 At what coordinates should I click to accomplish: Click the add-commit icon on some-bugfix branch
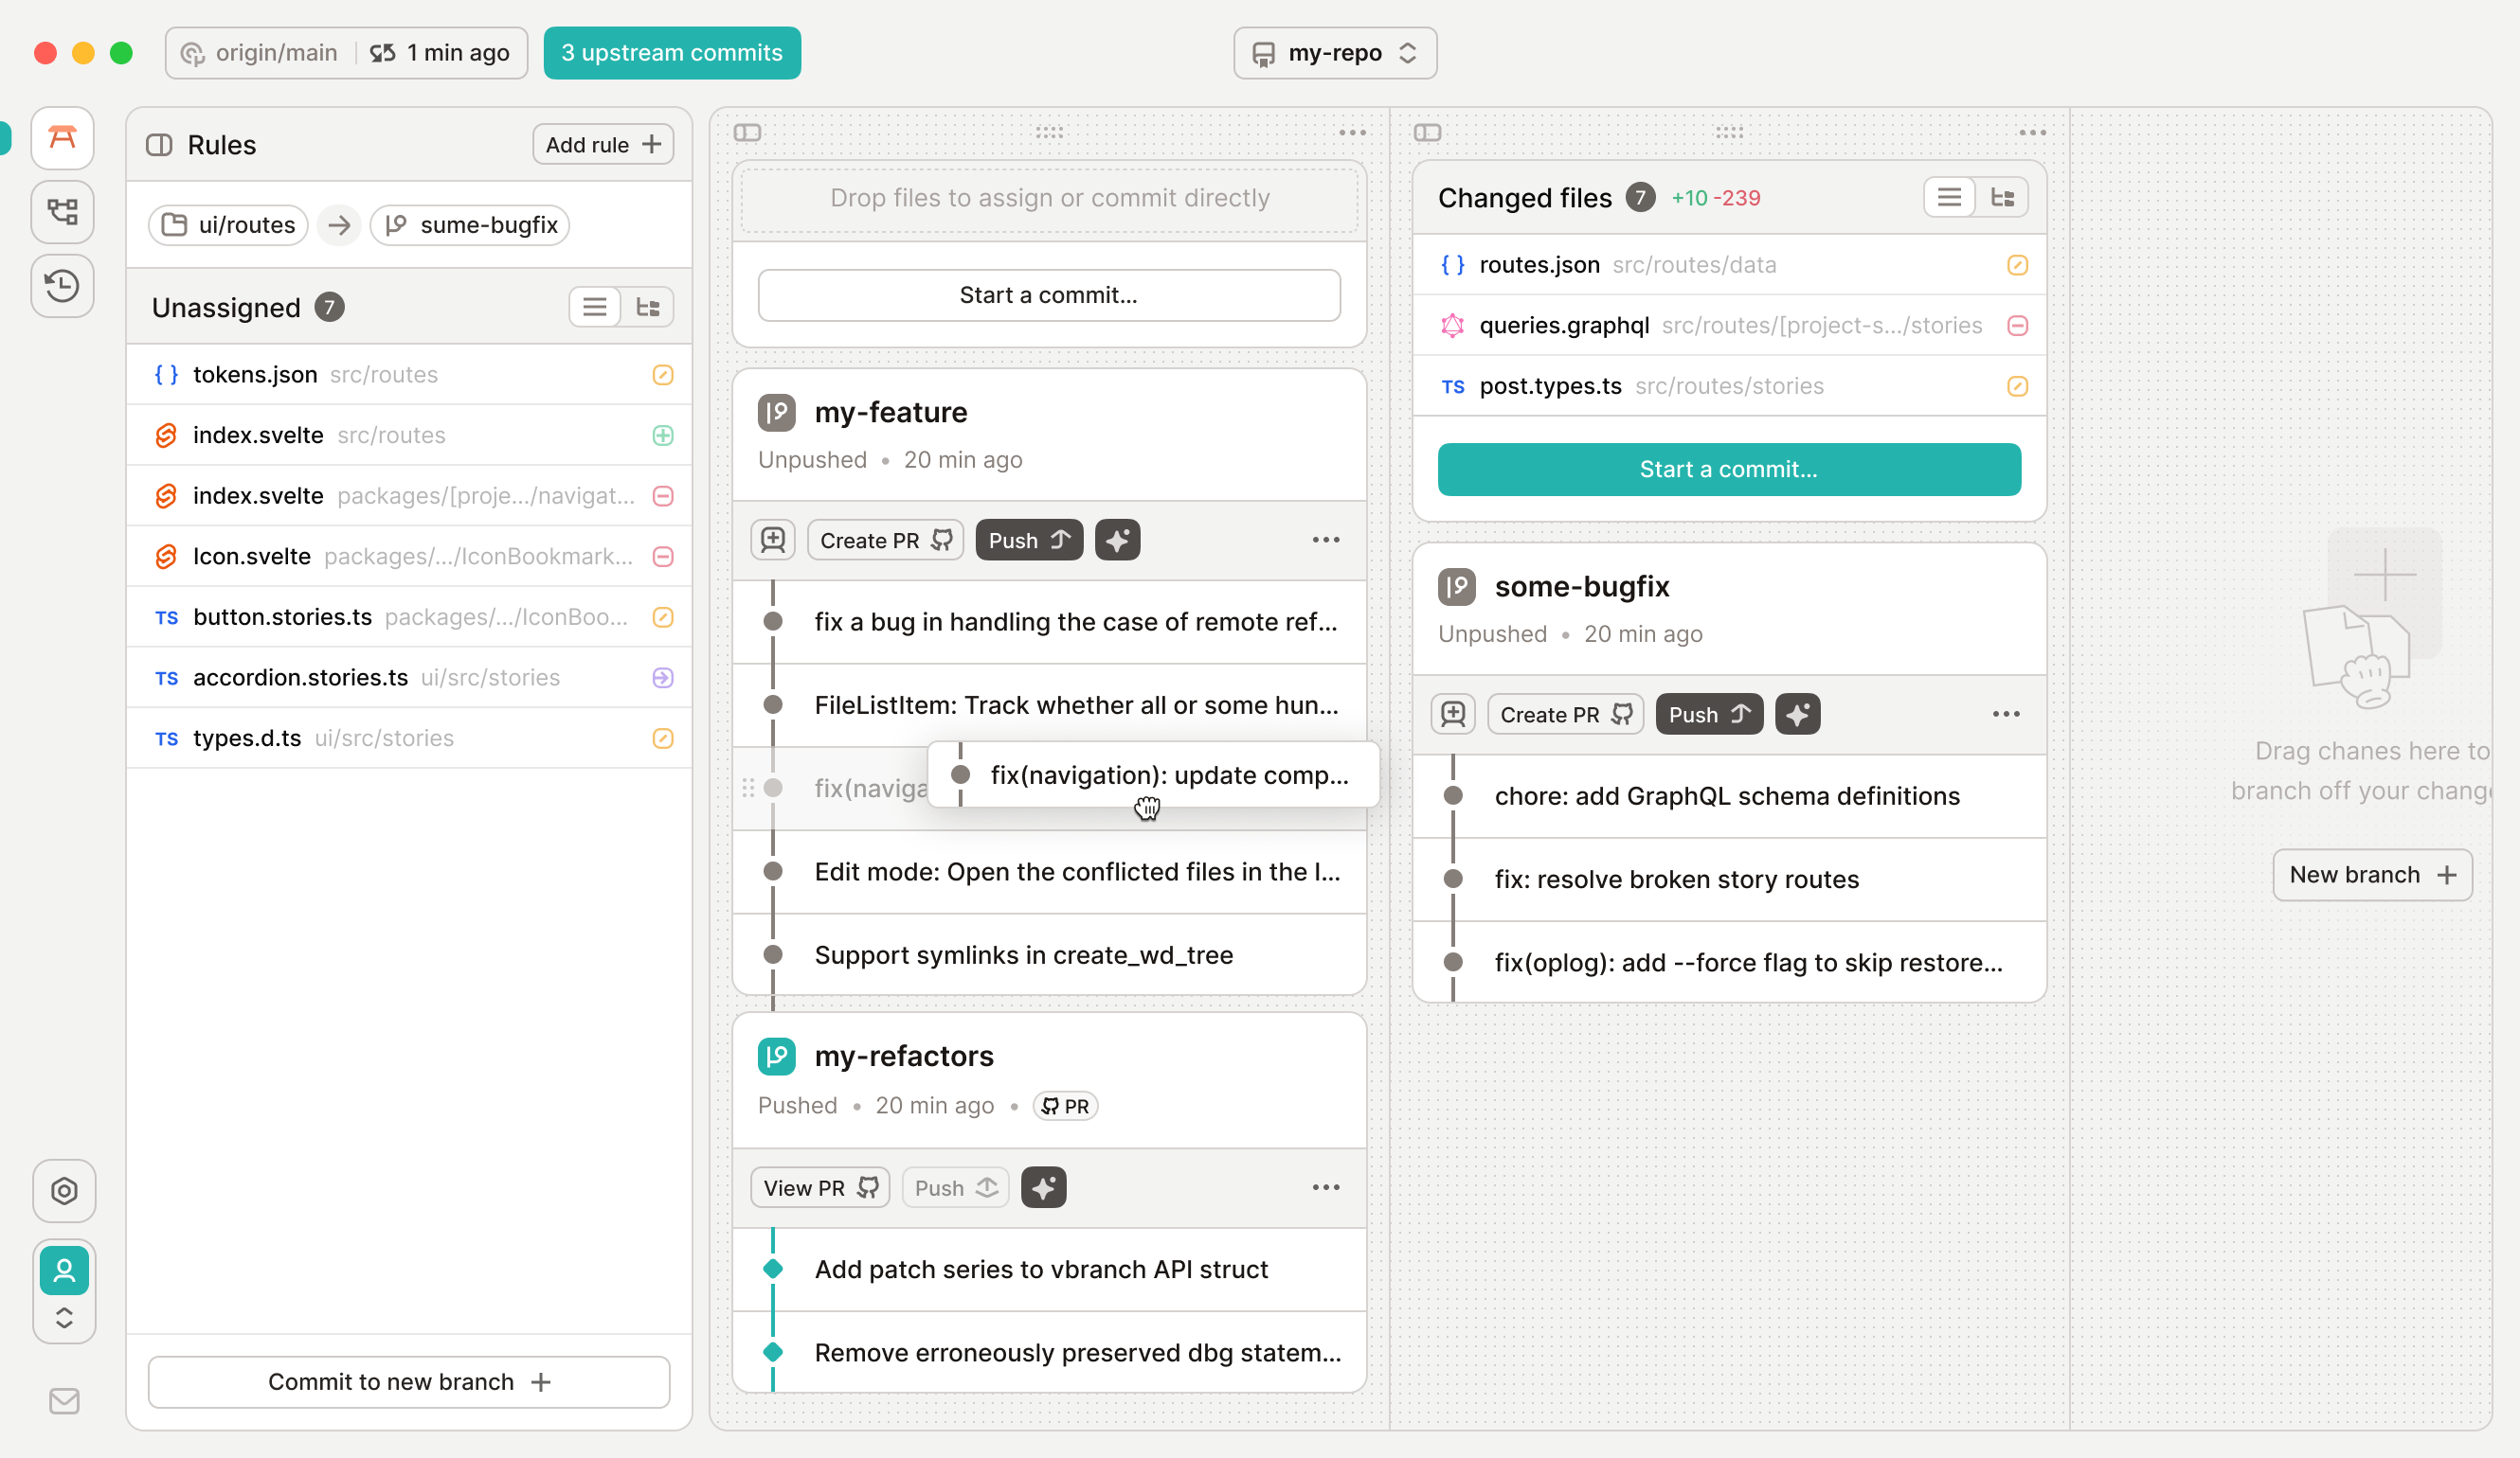[1452, 714]
